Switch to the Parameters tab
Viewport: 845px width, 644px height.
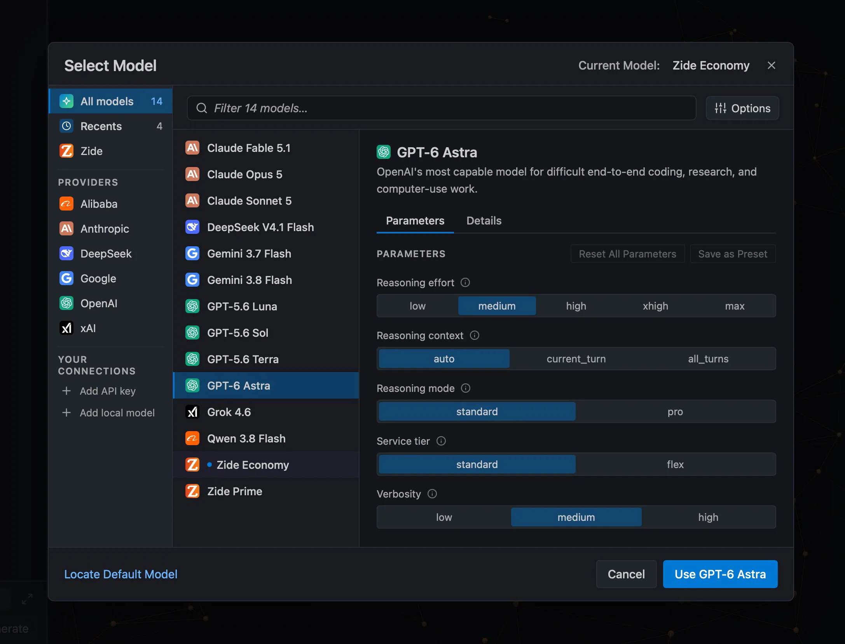[415, 221]
